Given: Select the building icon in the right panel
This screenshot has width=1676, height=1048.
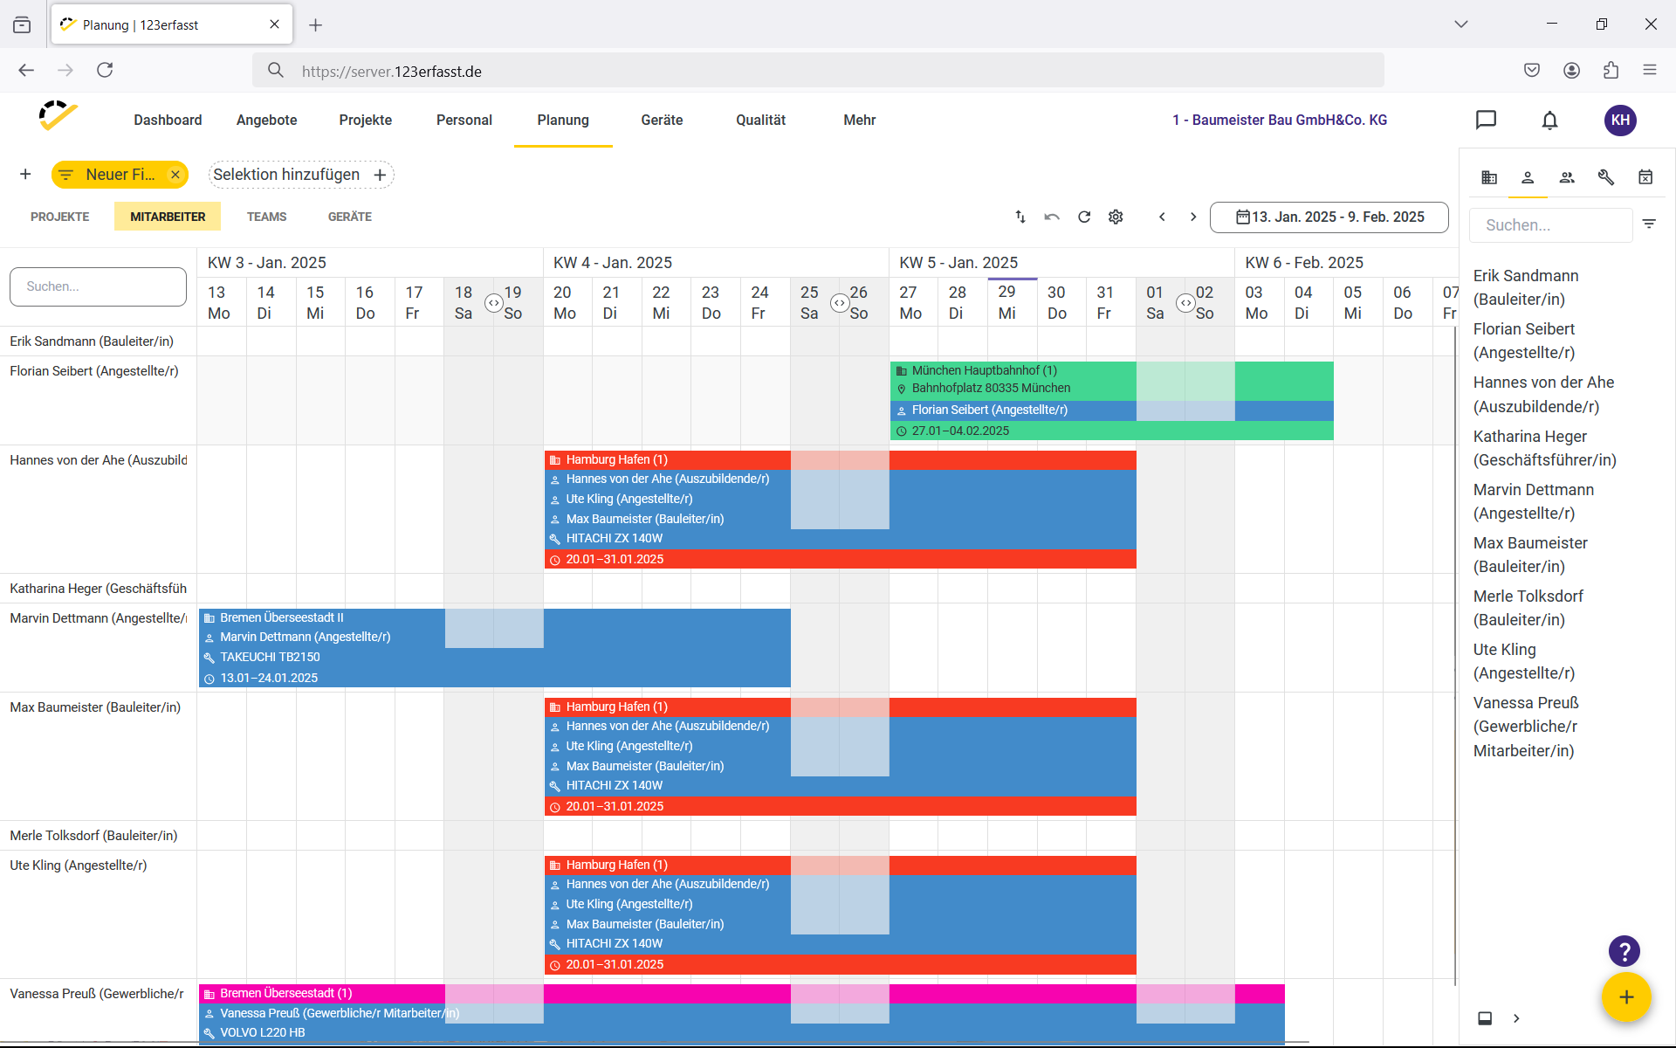Looking at the screenshot, I should tap(1489, 176).
